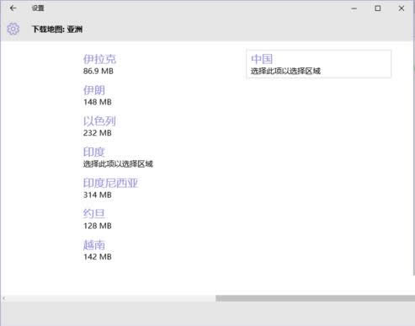Minimize the settings window
The height and width of the screenshot is (326, 415).
coord(354,8)
